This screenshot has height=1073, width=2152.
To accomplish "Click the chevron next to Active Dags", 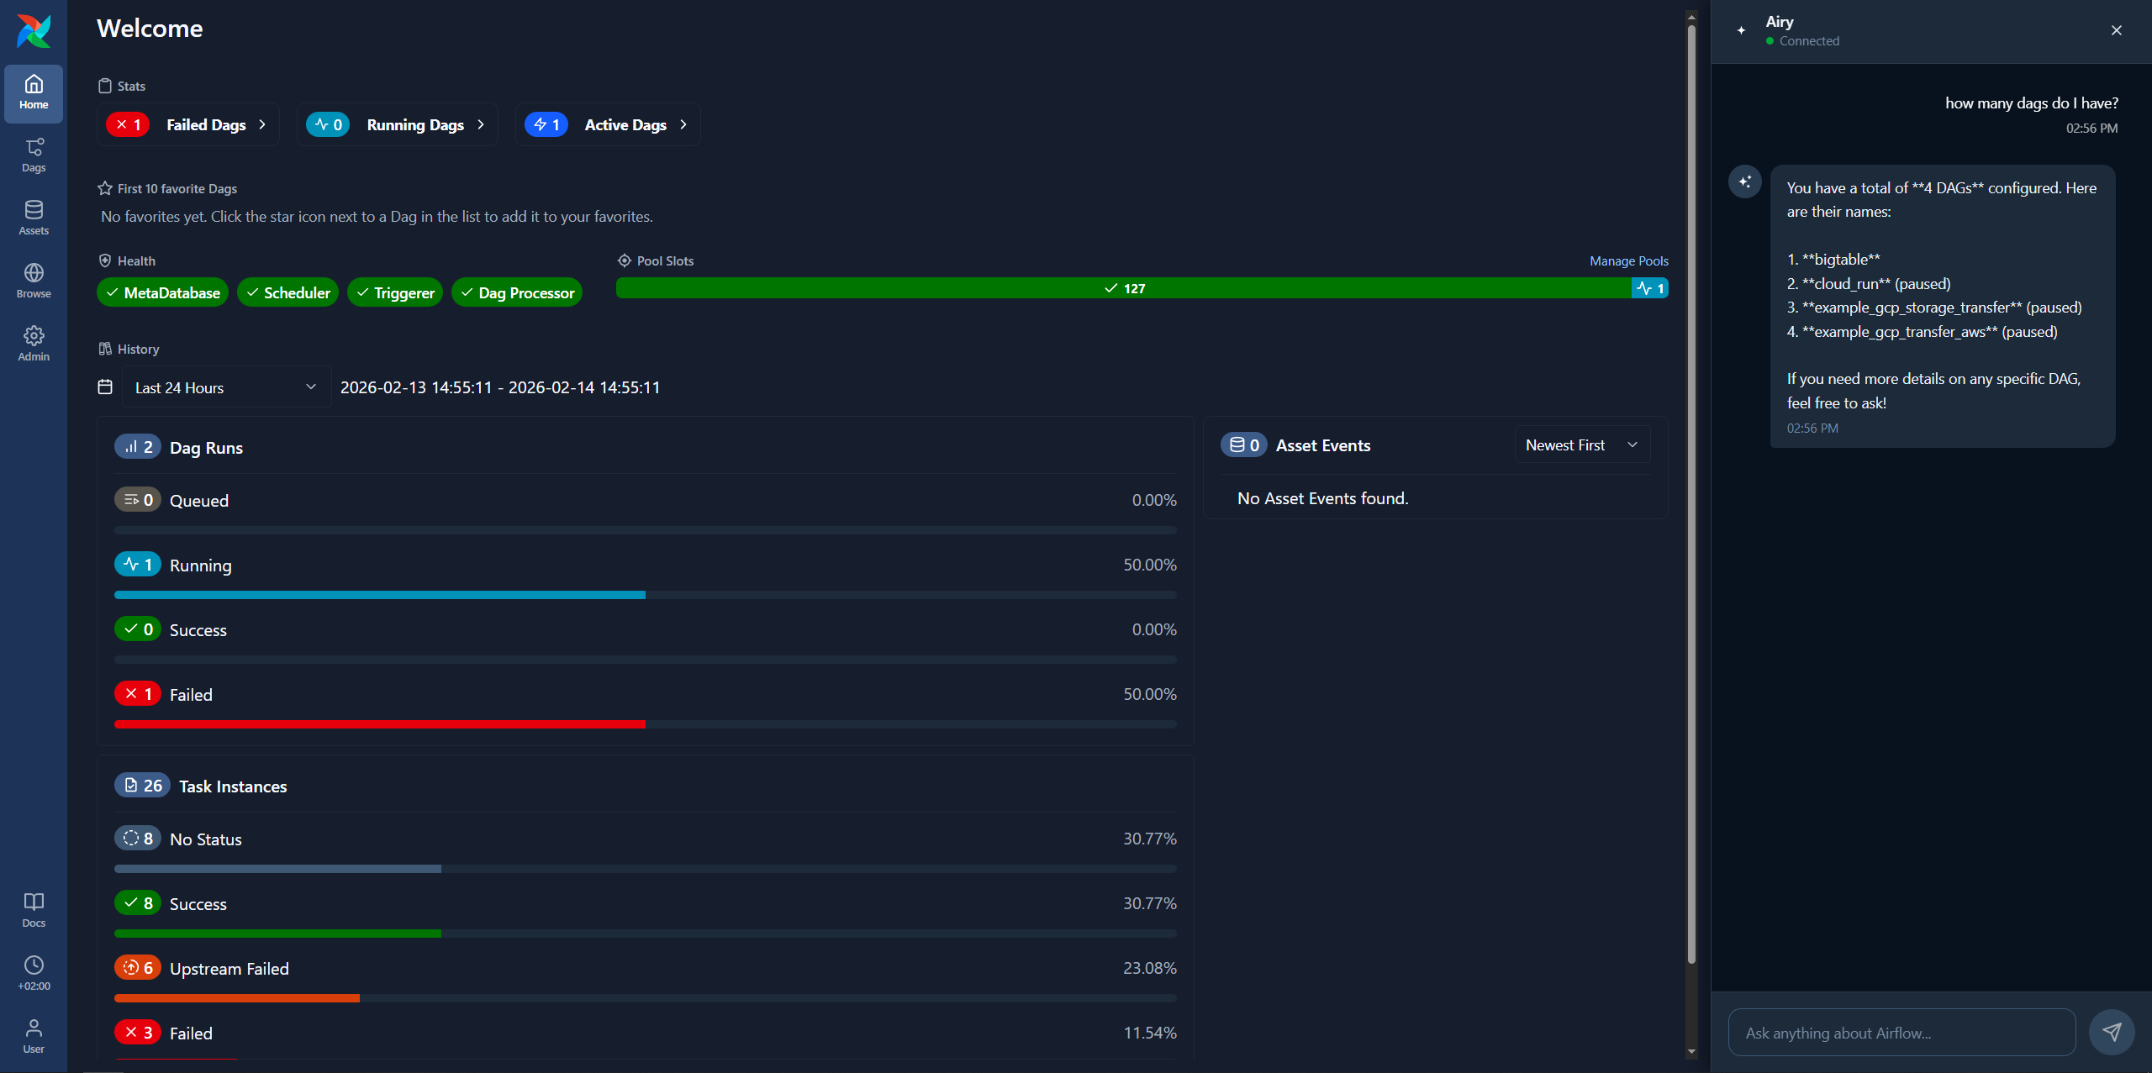I will pos(683,124).
